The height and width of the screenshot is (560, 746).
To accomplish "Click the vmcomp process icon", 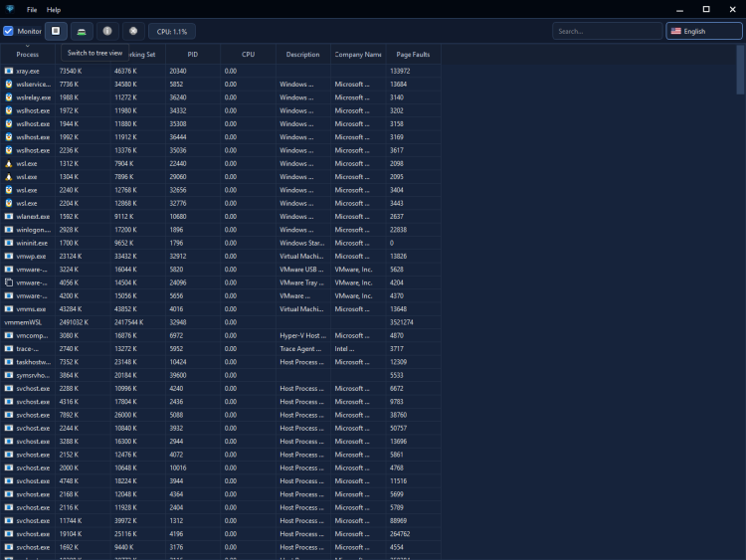I will point(9,335).
